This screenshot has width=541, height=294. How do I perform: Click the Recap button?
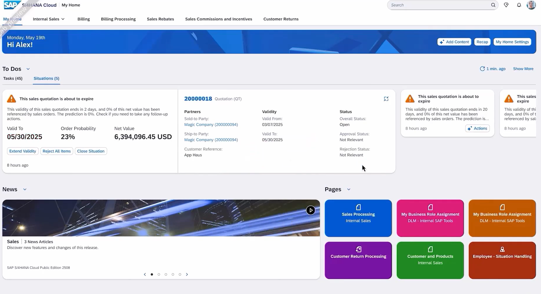tap(482, 42)
